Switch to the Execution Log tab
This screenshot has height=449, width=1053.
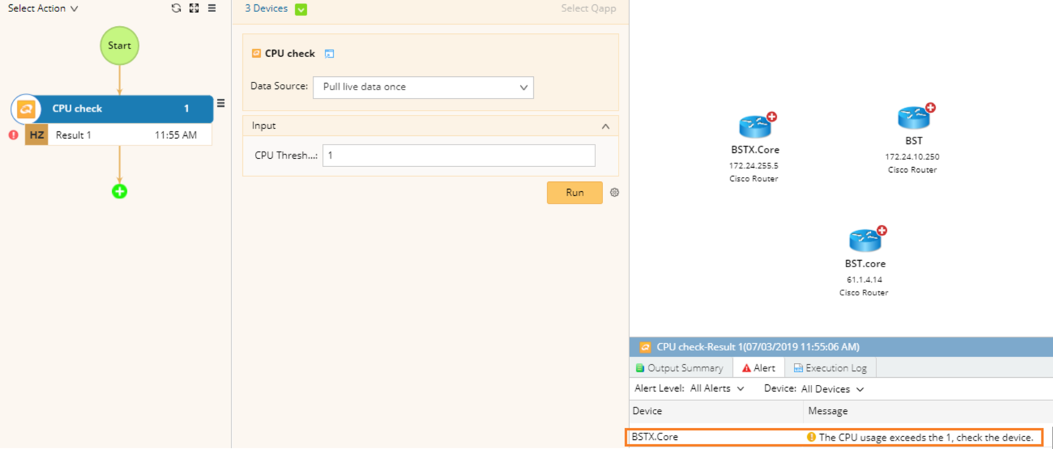(830, 368)
